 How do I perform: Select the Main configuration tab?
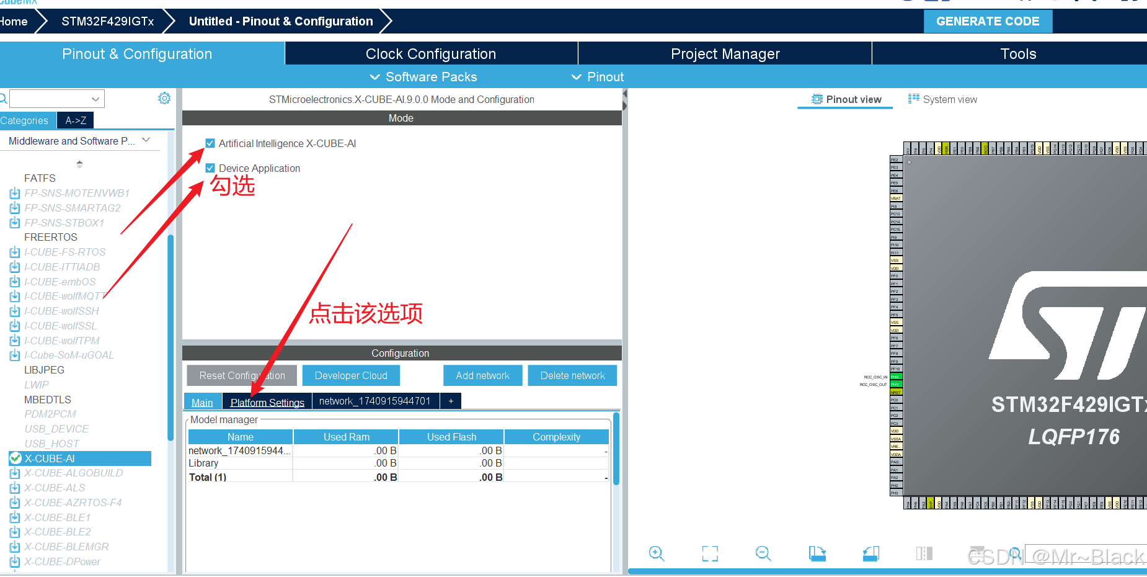point(202,402)
